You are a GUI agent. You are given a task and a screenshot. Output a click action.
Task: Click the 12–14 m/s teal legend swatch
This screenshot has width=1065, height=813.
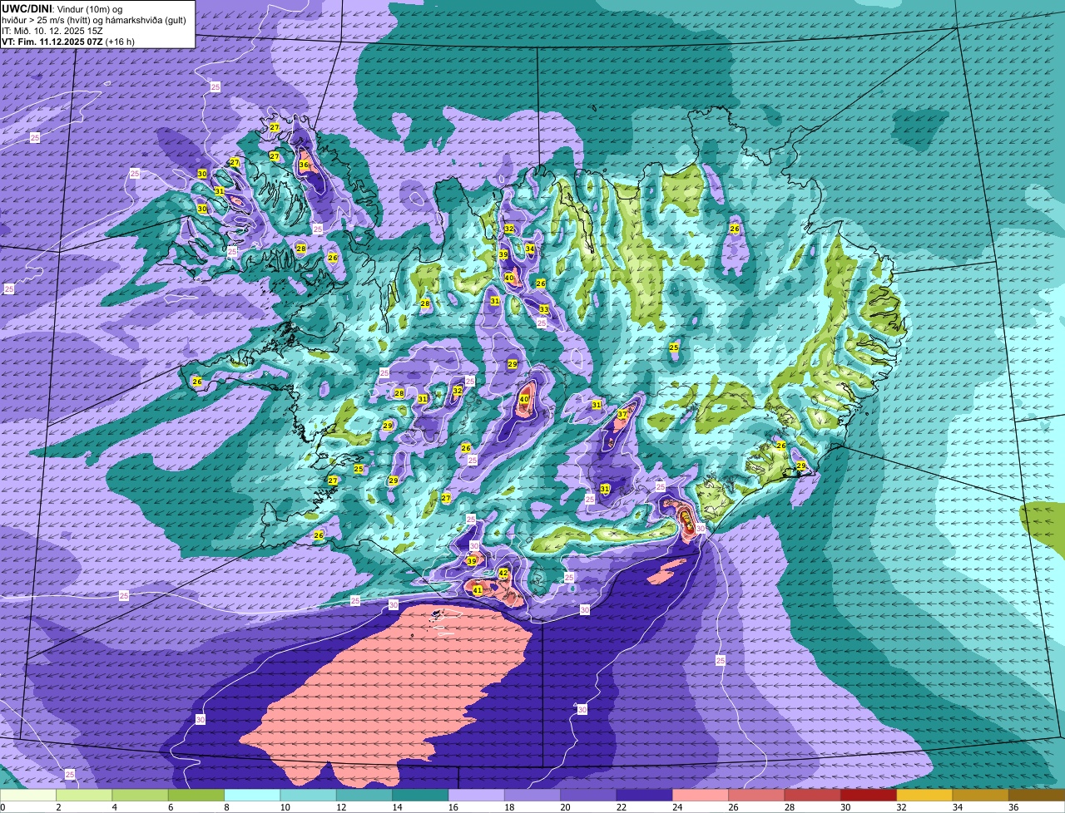(x=364, y=796)
